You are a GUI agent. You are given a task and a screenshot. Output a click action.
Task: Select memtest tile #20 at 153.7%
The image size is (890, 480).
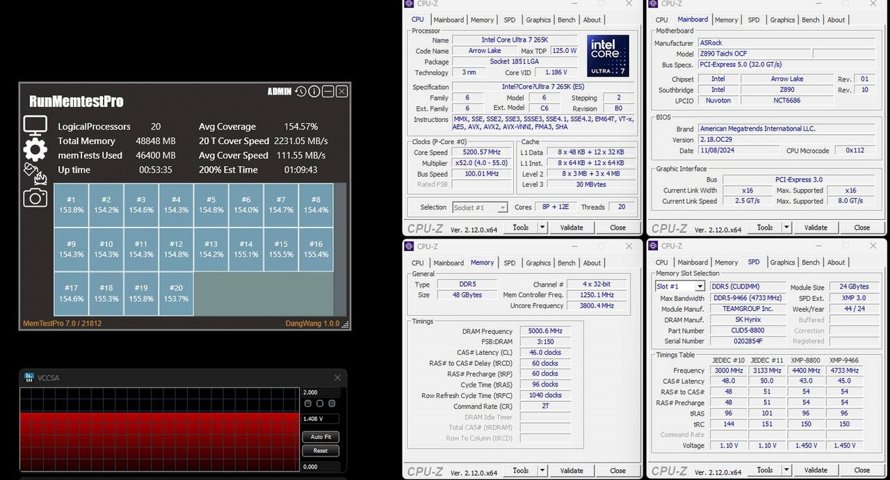[x=176, y=293]
